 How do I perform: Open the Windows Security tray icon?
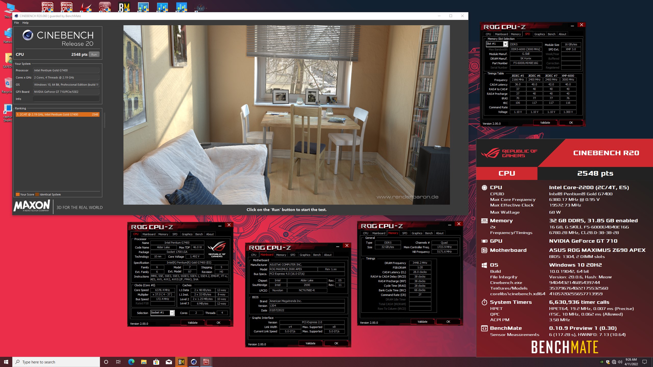tap(608, 362)
